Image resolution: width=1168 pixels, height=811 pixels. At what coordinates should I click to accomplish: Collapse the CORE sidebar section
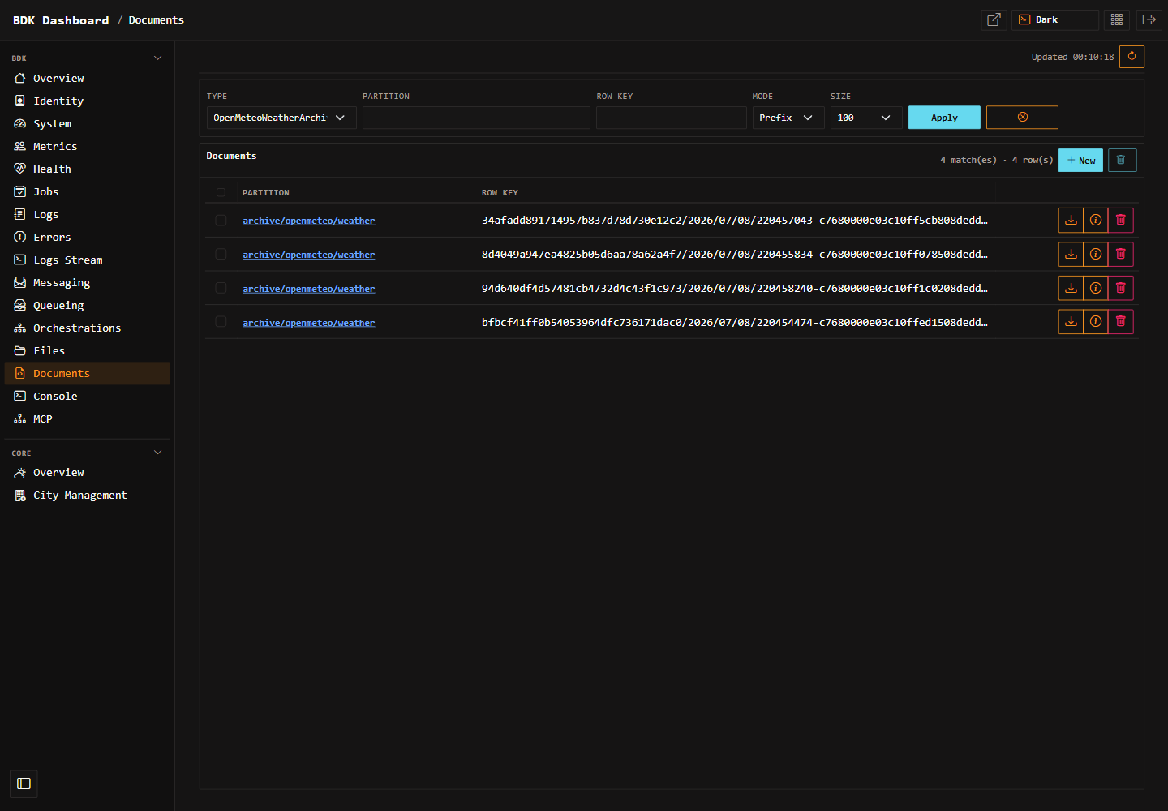157,453
